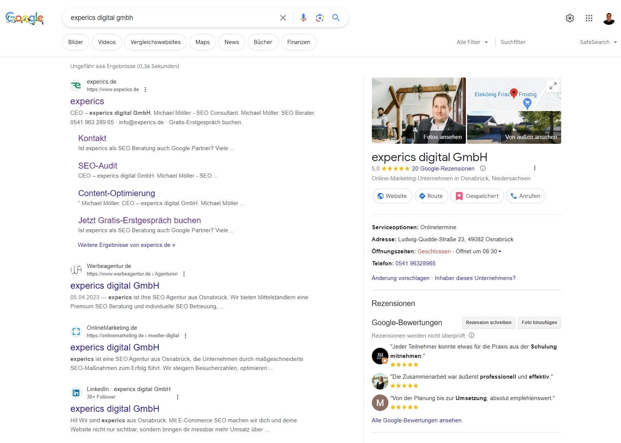Open three-dot menu for LinkedIn result
This screenshot has height=443, width=621.
pos(178,397)
